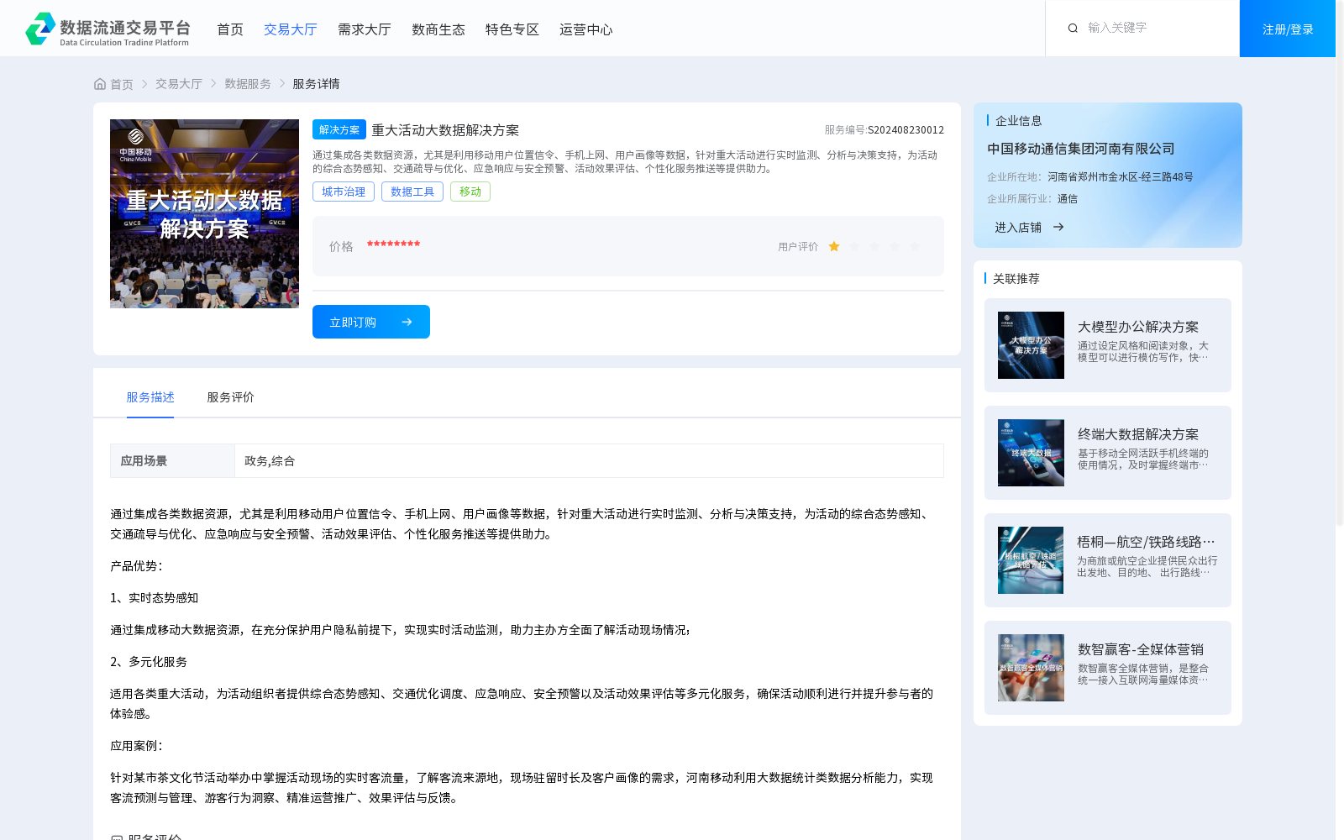Select the 城市治理 tag

point(344,192)
